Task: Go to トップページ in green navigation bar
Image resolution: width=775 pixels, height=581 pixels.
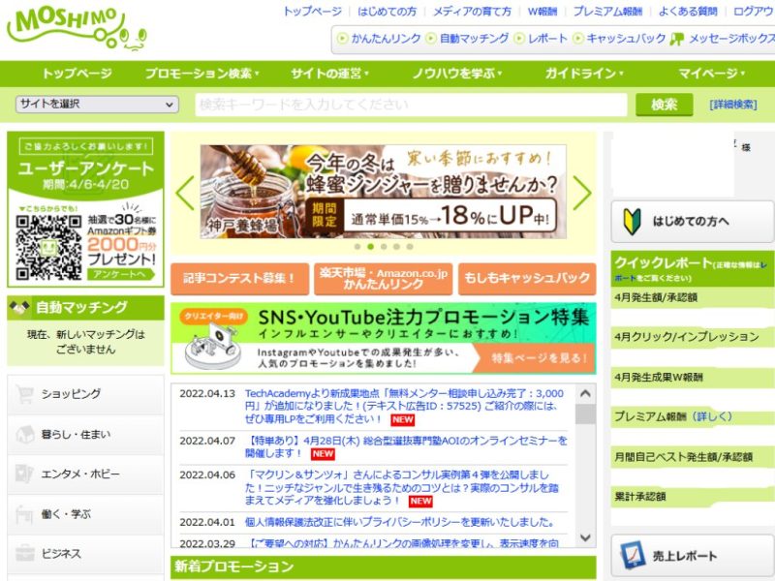Action: click(77, 74)
